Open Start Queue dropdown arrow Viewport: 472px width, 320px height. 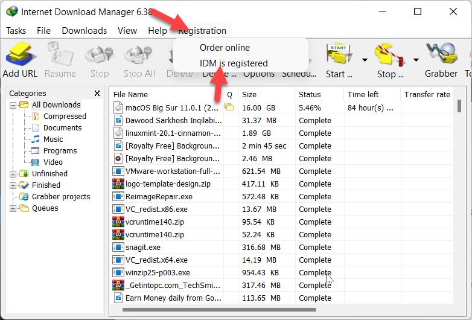(x=365, y=60)
